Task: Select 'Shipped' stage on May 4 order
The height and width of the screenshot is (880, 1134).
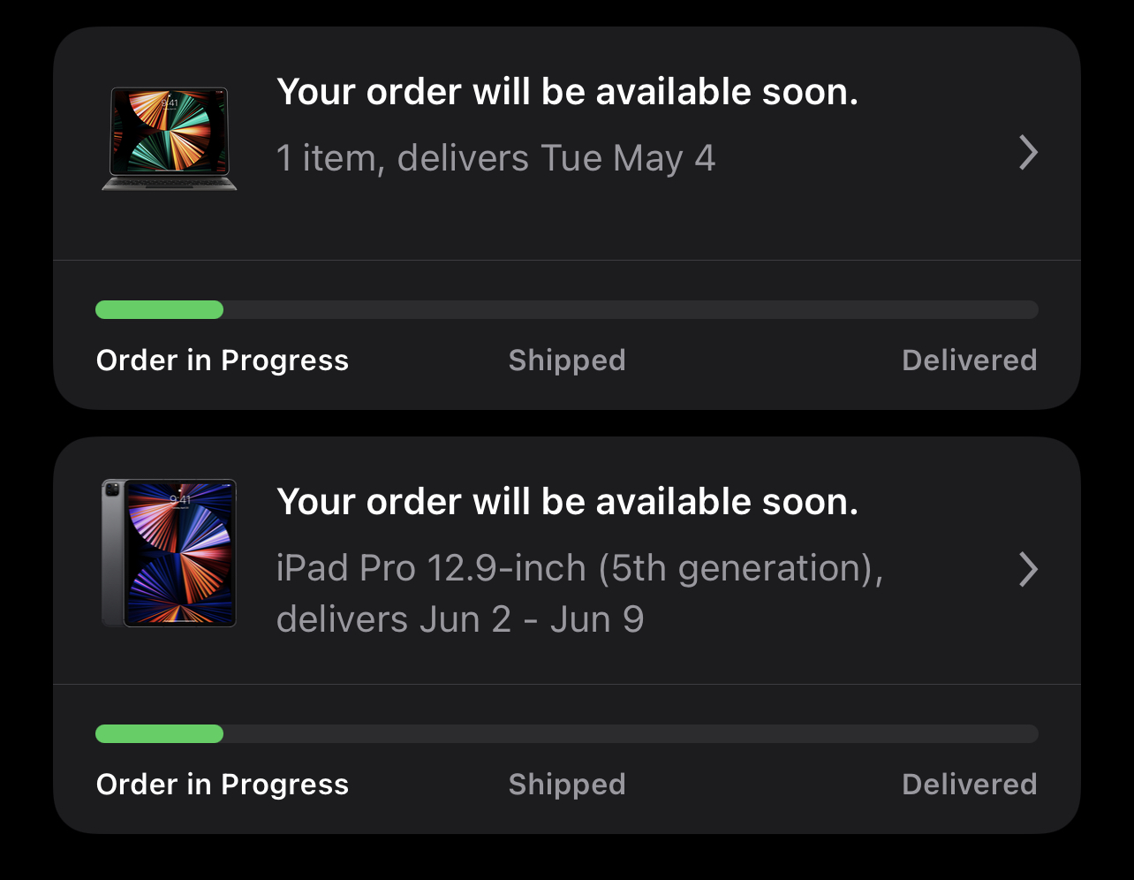Action: pos(567,360)
